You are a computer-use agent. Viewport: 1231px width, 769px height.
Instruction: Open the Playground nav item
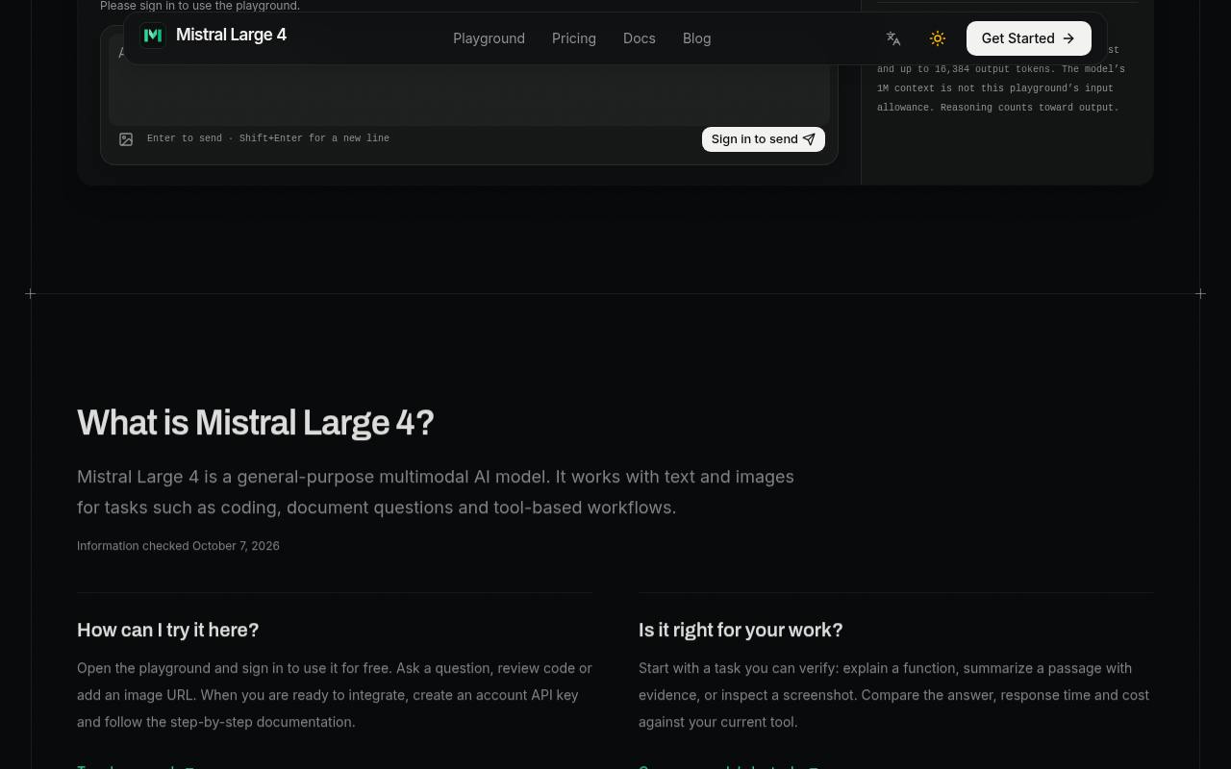(489, 38)
